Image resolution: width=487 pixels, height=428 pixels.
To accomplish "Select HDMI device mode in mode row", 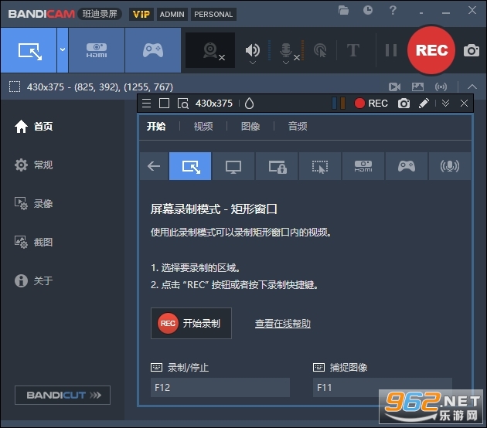I will click(363, 166).
